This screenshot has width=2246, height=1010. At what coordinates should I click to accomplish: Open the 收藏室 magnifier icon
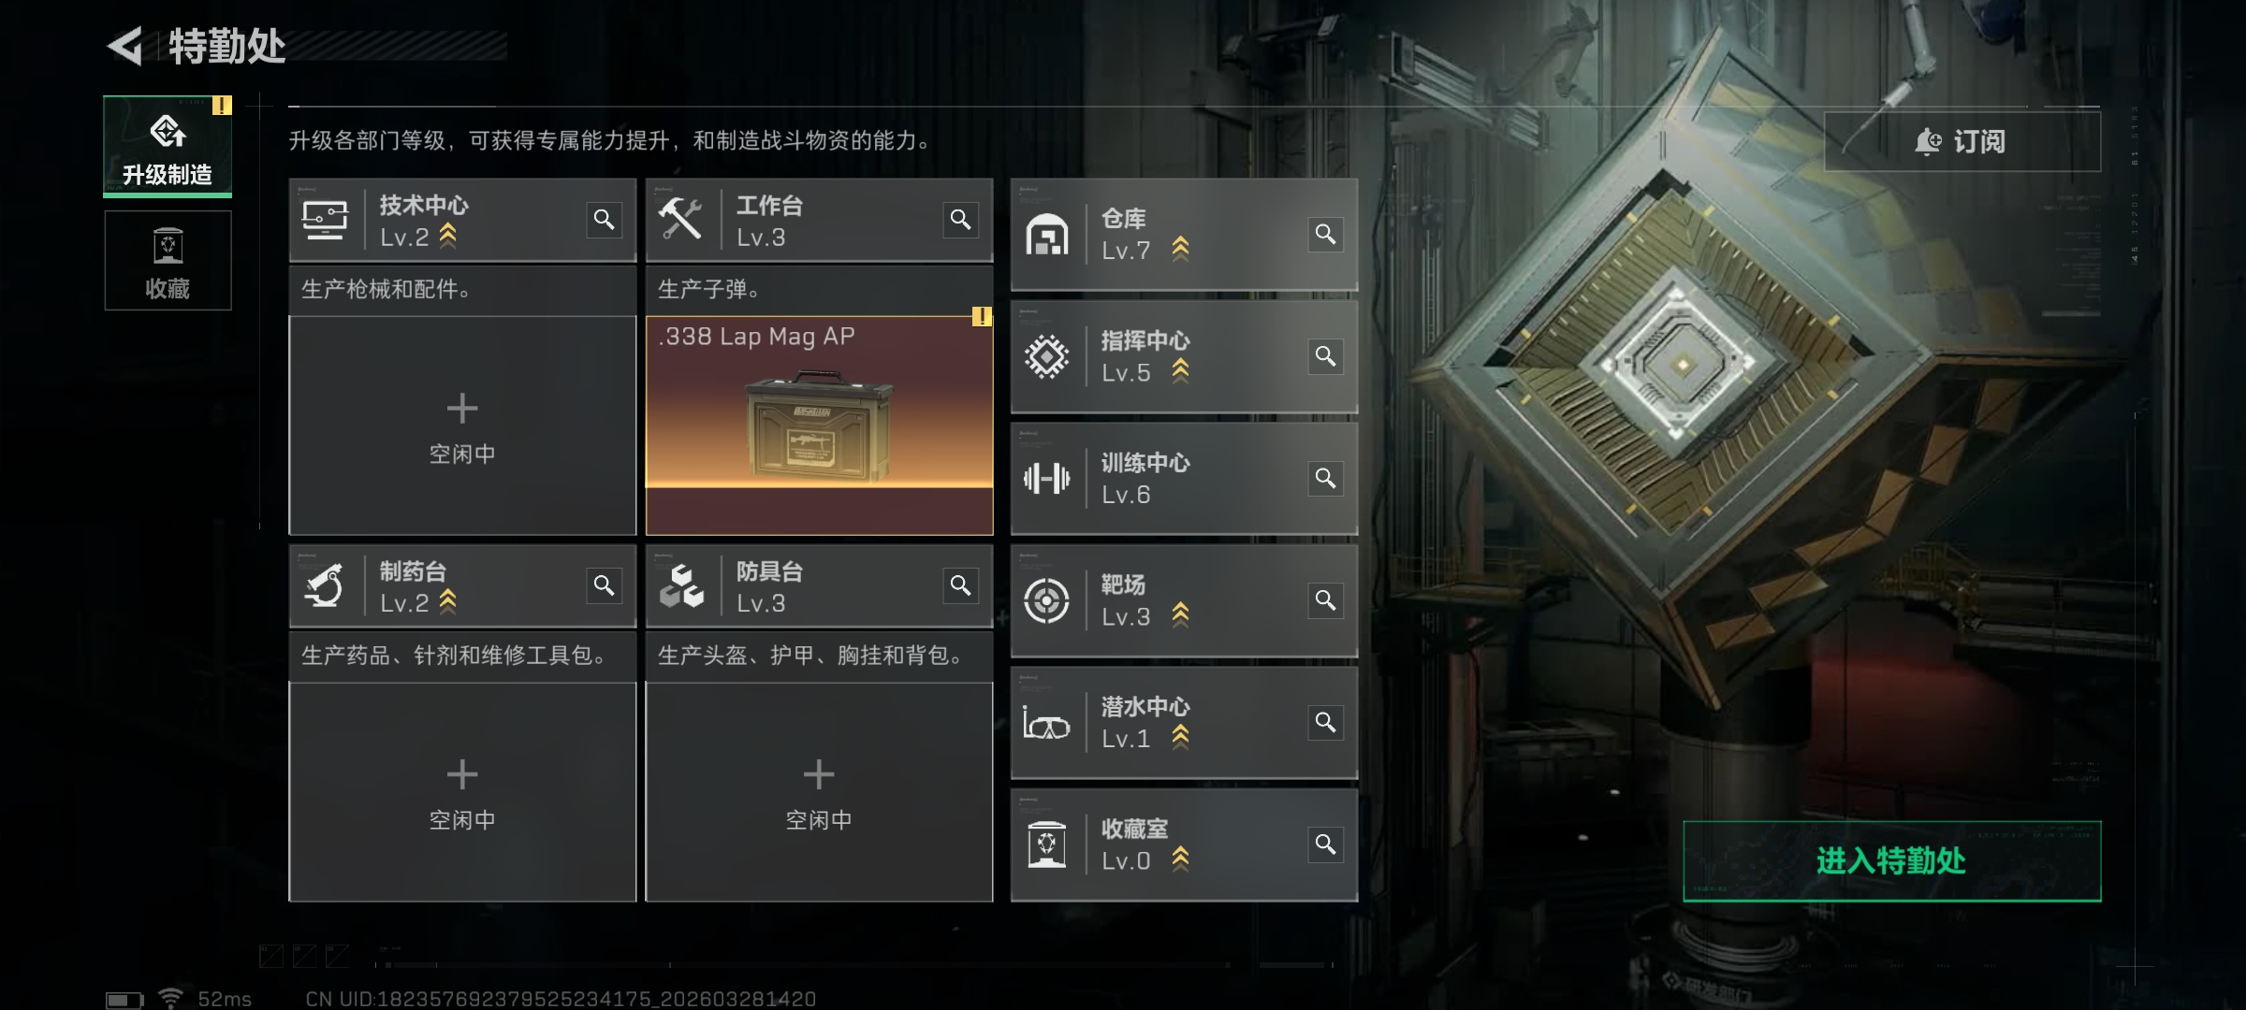click(1326, 845)
